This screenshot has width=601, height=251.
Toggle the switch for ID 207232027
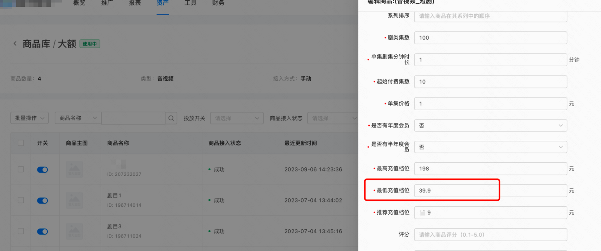pyautogui.click(x=42, y=170)
